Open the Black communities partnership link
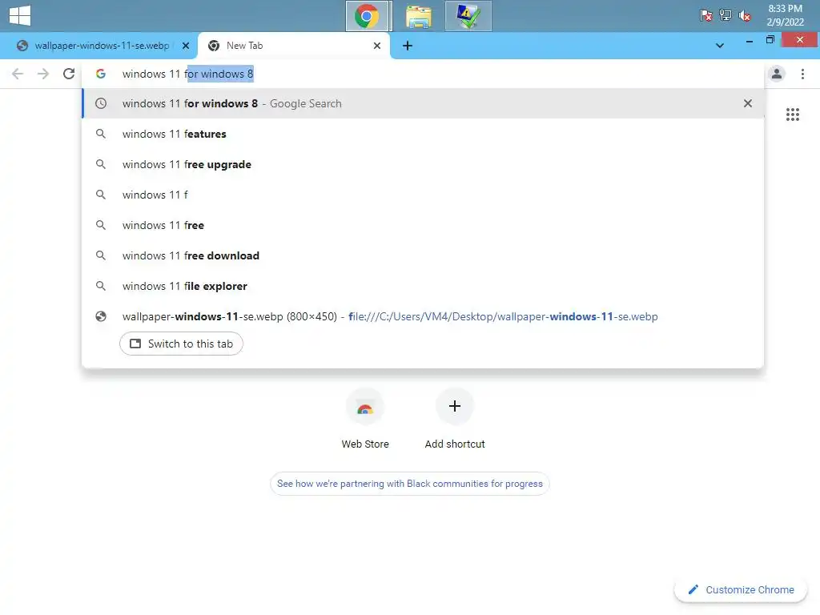The height and width of the screenshot is (615, 820). pos(409,484)
